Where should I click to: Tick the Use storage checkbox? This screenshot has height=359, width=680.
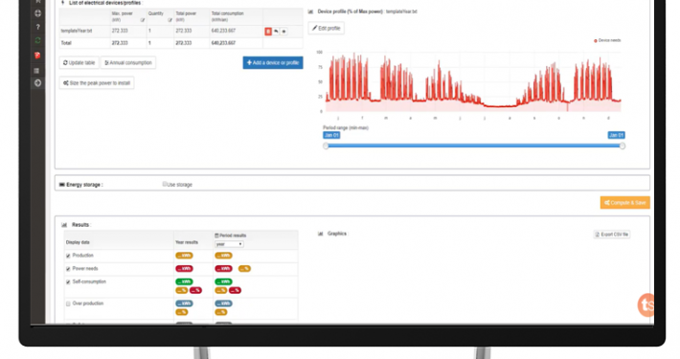coord(165,184)
